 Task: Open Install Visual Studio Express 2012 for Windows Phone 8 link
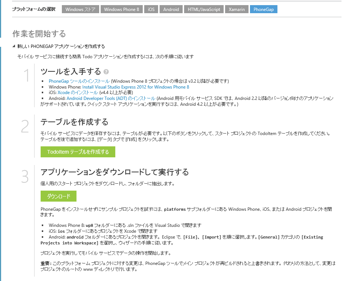[136, 87]
